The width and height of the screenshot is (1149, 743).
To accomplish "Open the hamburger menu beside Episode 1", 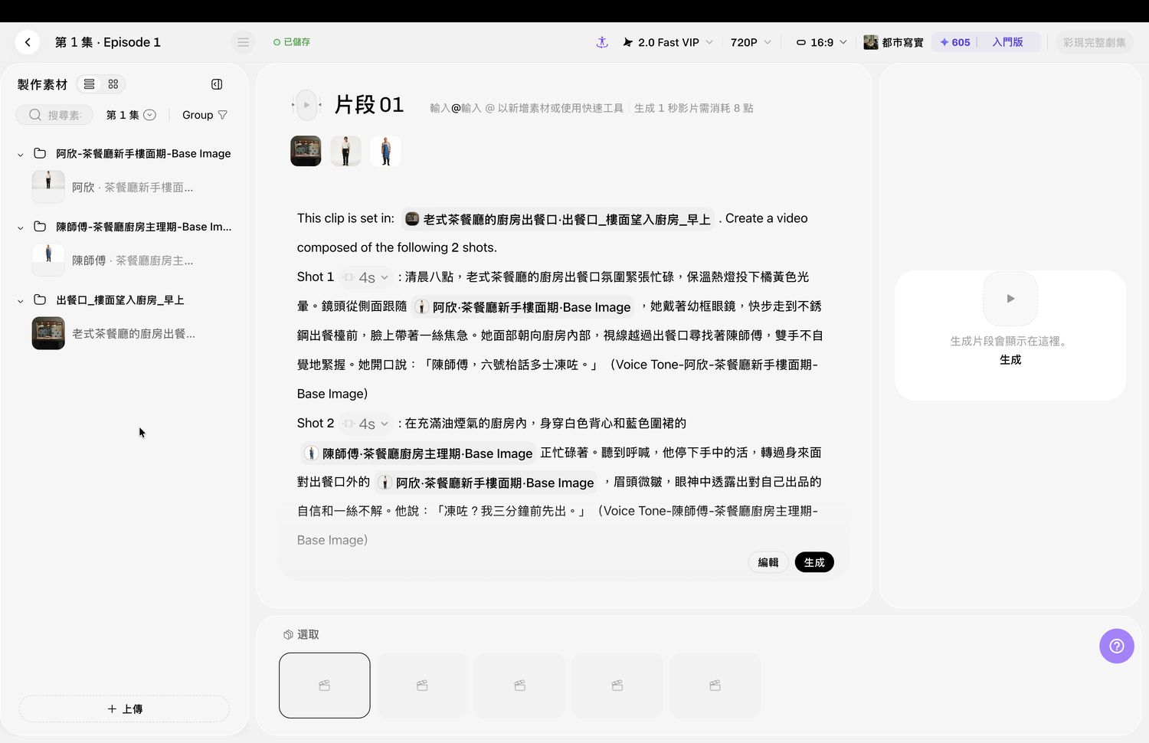I will tap(243, 42).
